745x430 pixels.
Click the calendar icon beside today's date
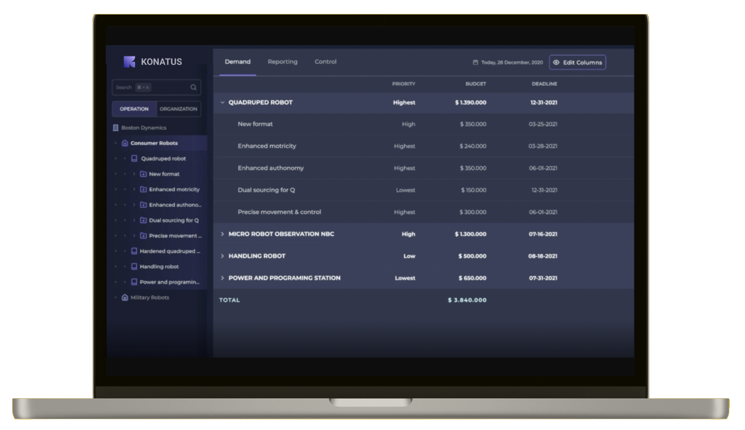pos(476,63)
